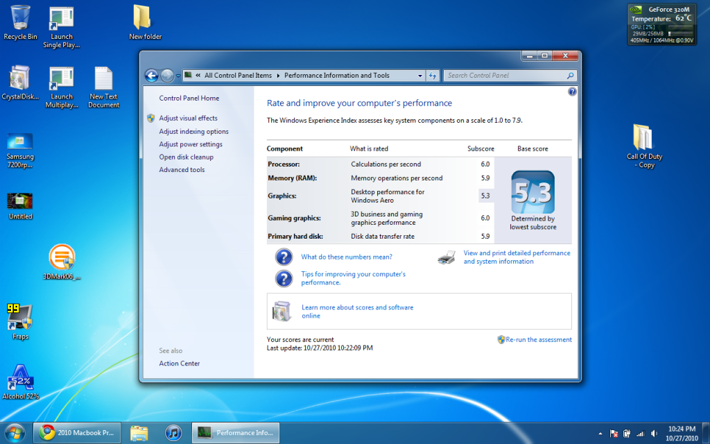710x444 pixels.
Task: Open tips for improving computer's performance
Action: click(x=353, y=278)
